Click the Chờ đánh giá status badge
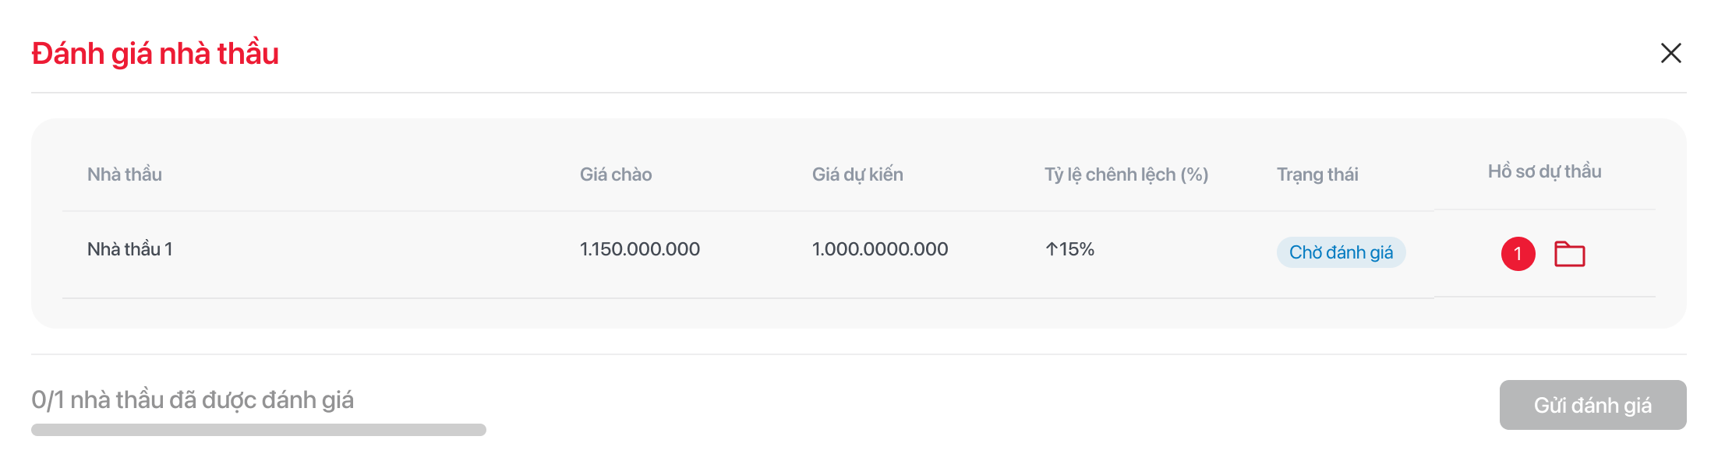This screenshot has height=461, width=1718. [1341, 252]
